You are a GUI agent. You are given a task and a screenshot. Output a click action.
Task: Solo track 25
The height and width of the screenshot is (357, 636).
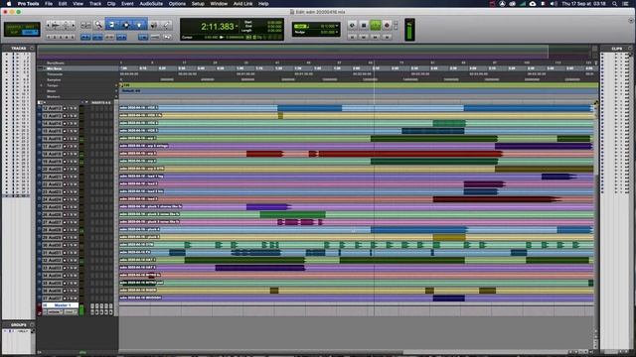71,207
